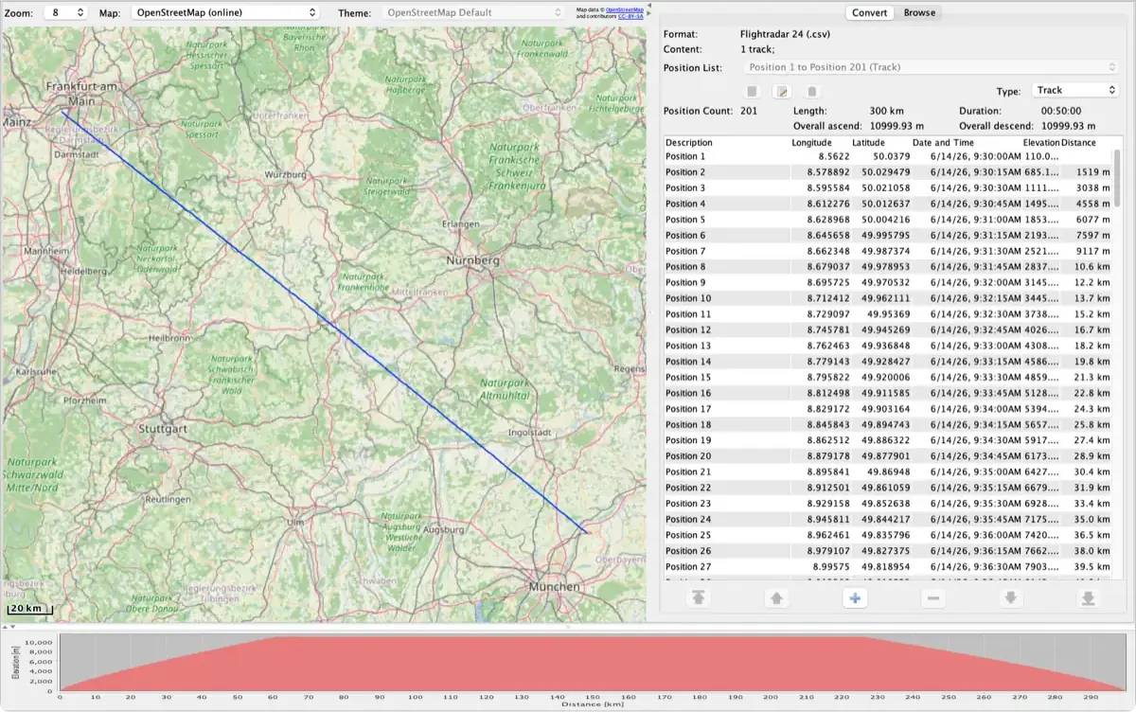Select the Position 22 row

[887, 488]
